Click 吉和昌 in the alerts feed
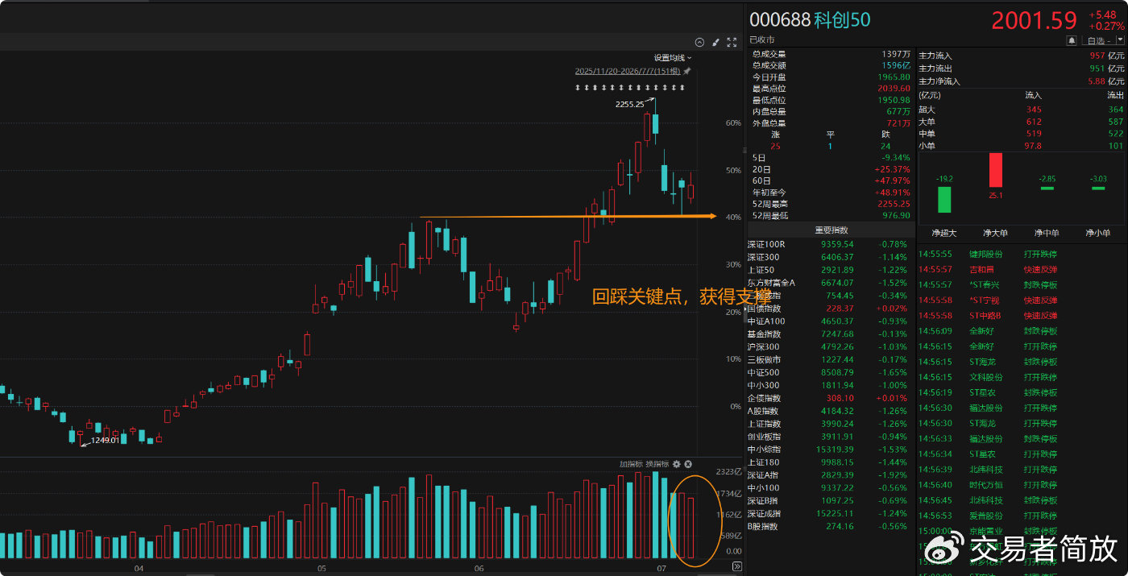Screen dimensions: 1128x576 tap(982, 269)
